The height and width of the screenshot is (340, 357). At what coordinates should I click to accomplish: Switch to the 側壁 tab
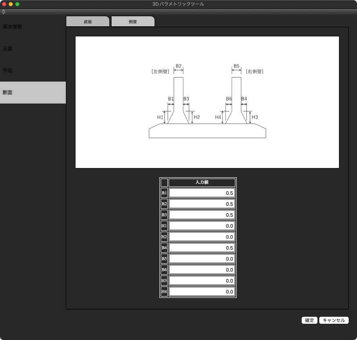point(133,21)
